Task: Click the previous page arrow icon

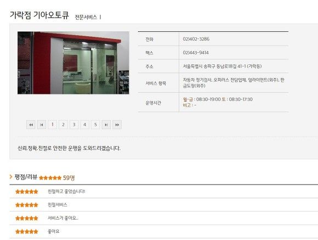Action: [42, 125]
